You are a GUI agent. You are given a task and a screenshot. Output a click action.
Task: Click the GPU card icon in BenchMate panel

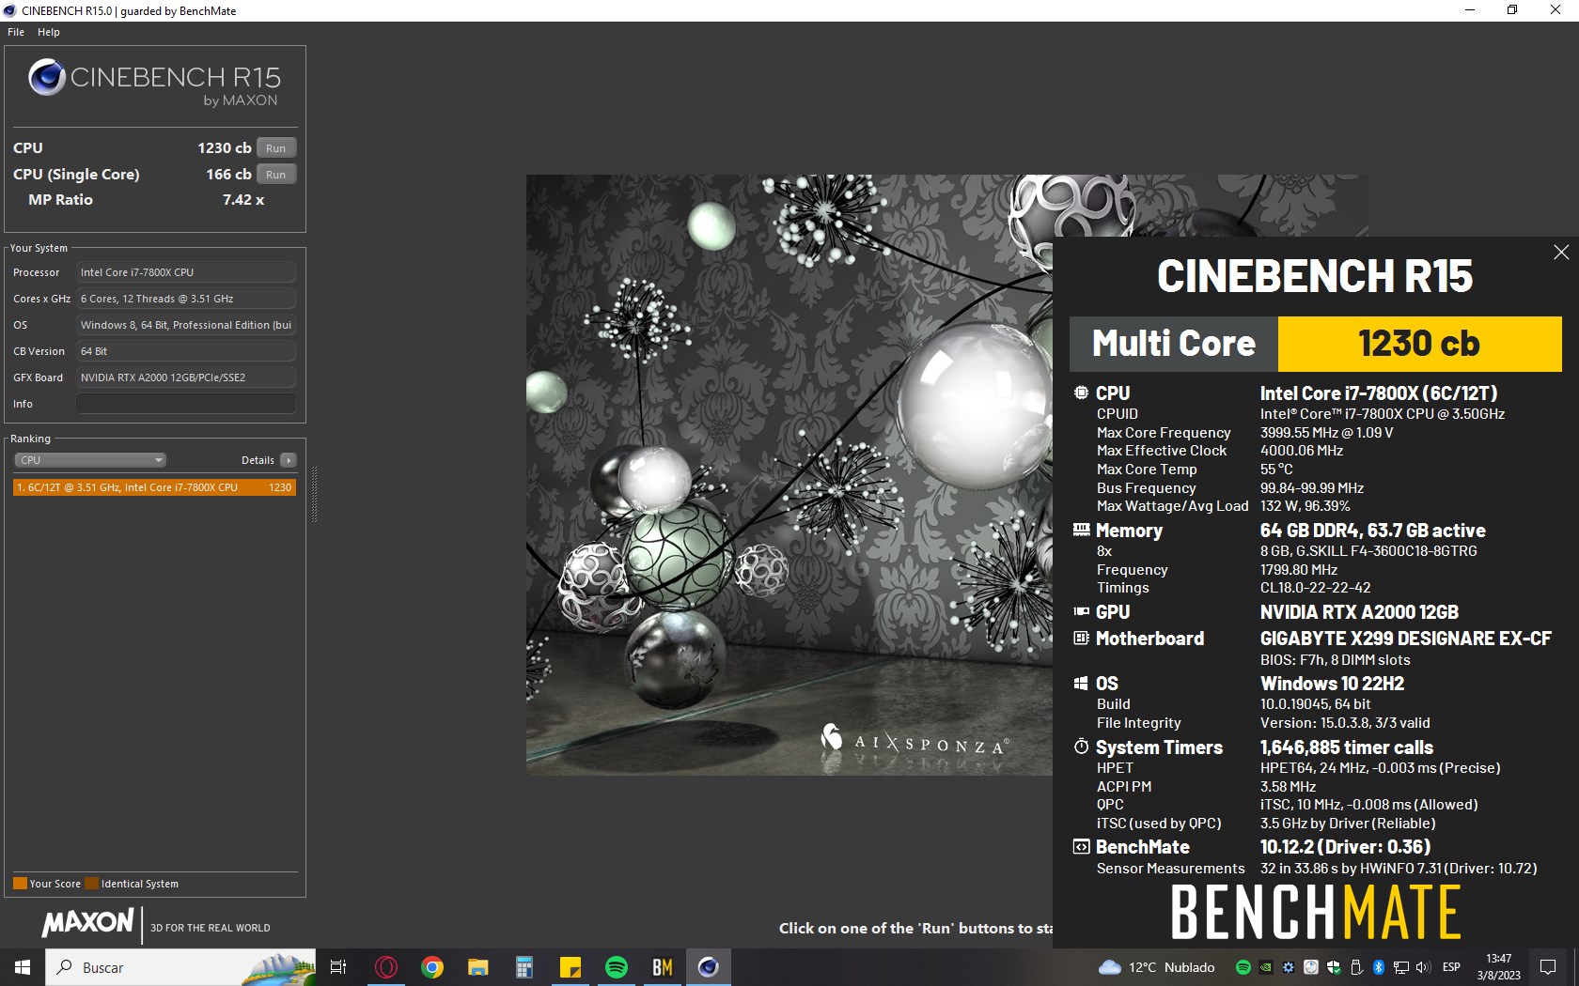point(1081,611)
